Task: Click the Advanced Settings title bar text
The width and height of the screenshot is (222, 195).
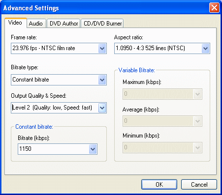Action: point(31,8)
